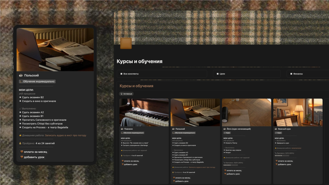Click the square icon next to Финансы
Image resolution: width=329 pixels, height=185 pixels.
[291, 74]
